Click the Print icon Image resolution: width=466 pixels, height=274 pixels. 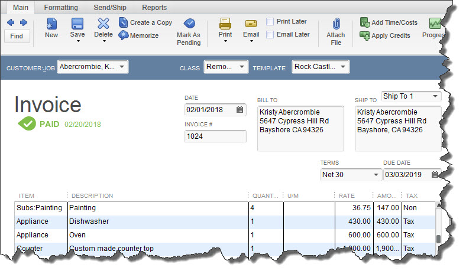click(225, 24)
